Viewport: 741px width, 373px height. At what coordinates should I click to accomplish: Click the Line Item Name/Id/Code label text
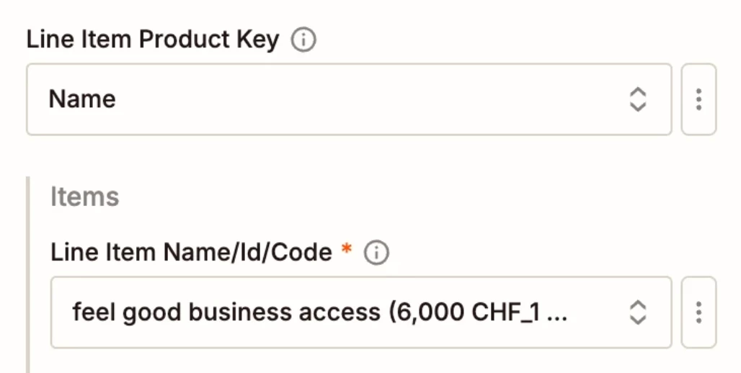(192, 253)
